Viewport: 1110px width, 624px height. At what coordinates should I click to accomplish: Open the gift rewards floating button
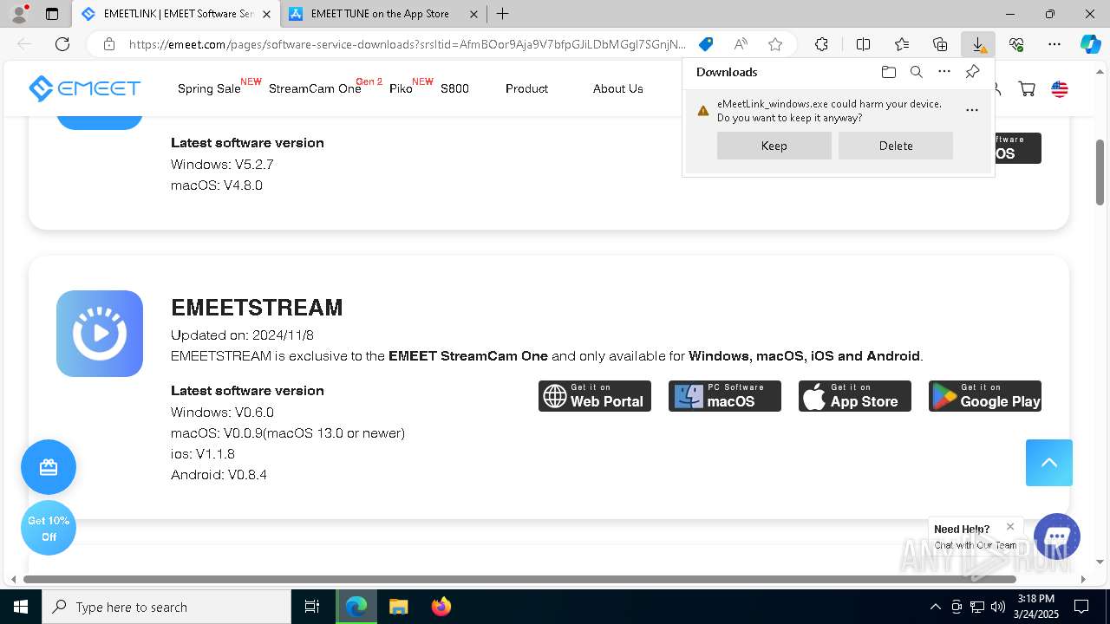click(x=49, y=467)
